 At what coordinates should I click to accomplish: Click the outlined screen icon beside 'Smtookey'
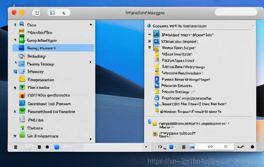coord(22,56)
